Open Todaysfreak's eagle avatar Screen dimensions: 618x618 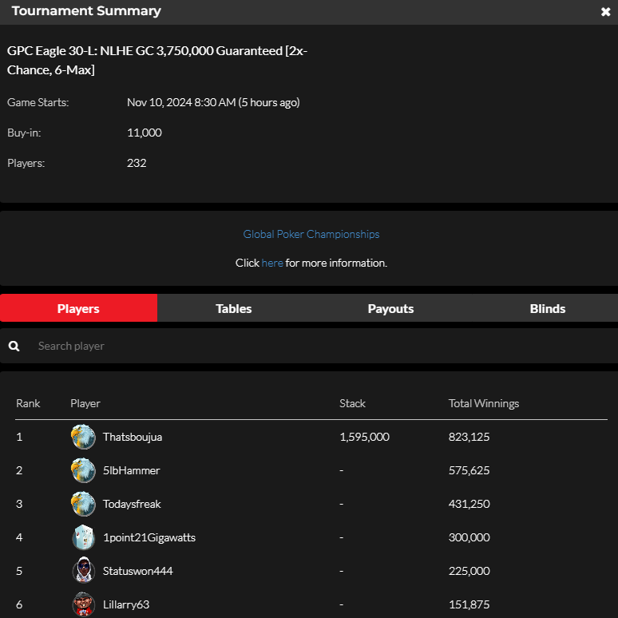(83, 504)
